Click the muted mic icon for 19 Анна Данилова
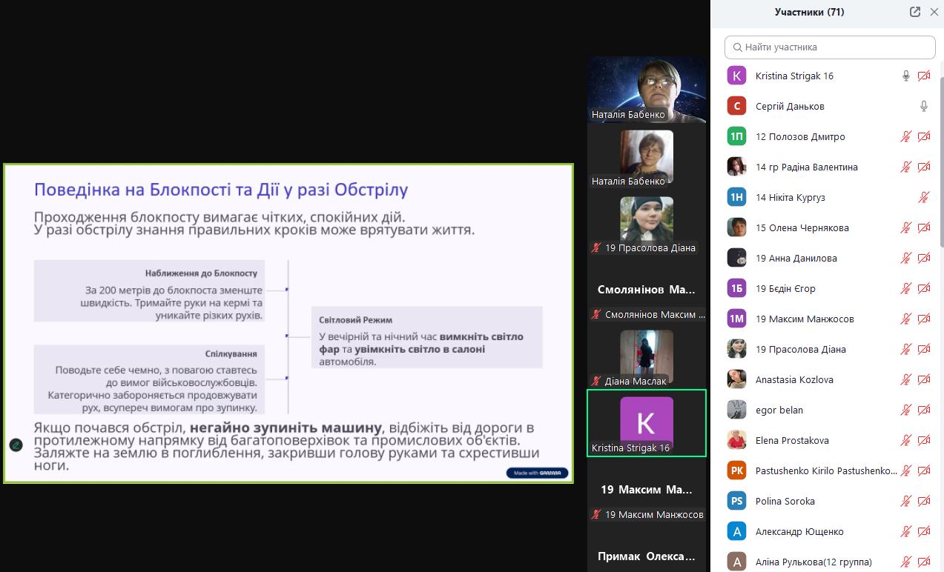This screenshot has height=572, width=944. click(905, 259)
